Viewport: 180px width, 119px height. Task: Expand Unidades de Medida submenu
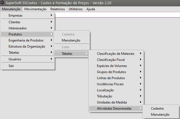pos(115,102)
